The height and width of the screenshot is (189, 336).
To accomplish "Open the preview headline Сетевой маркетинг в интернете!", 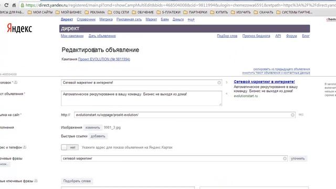I will click(x=264, y=82).
